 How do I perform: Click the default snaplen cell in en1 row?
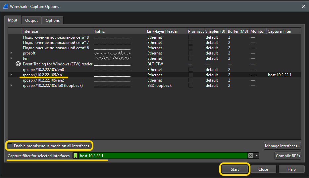pos(212,75)
